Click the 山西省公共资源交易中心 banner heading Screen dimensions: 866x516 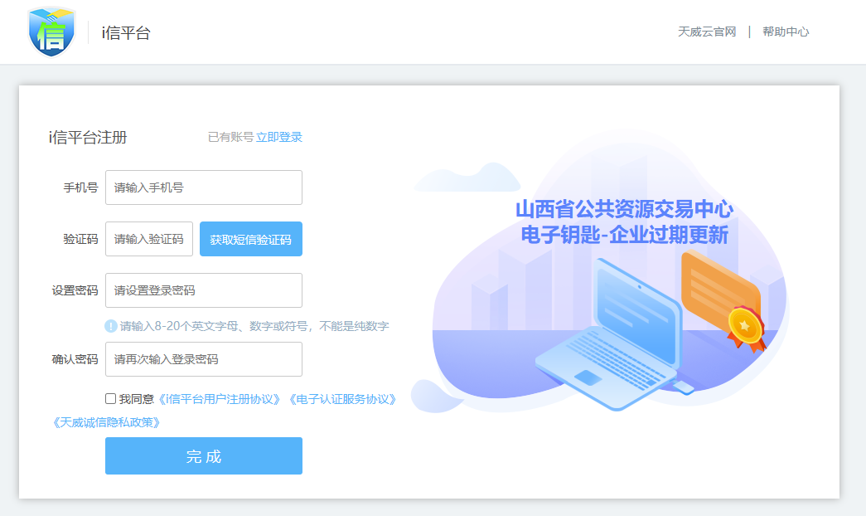click(x=624, y=209)
